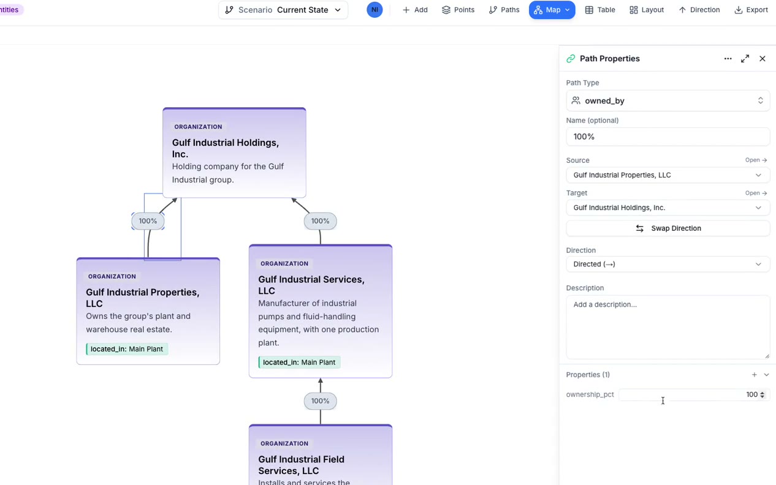Image resolution: width=776 pixels, height=485 pixels.
Task: Click the Direction toolbar button
Action: (699, 10)
